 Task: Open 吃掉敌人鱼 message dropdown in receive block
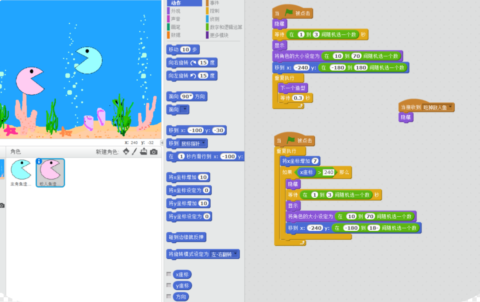450,107
